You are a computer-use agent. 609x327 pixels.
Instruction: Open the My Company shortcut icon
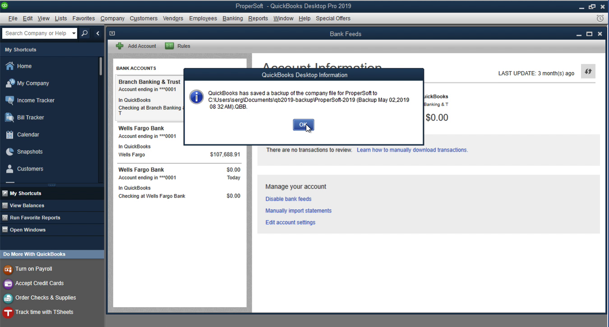click(9, 83)
